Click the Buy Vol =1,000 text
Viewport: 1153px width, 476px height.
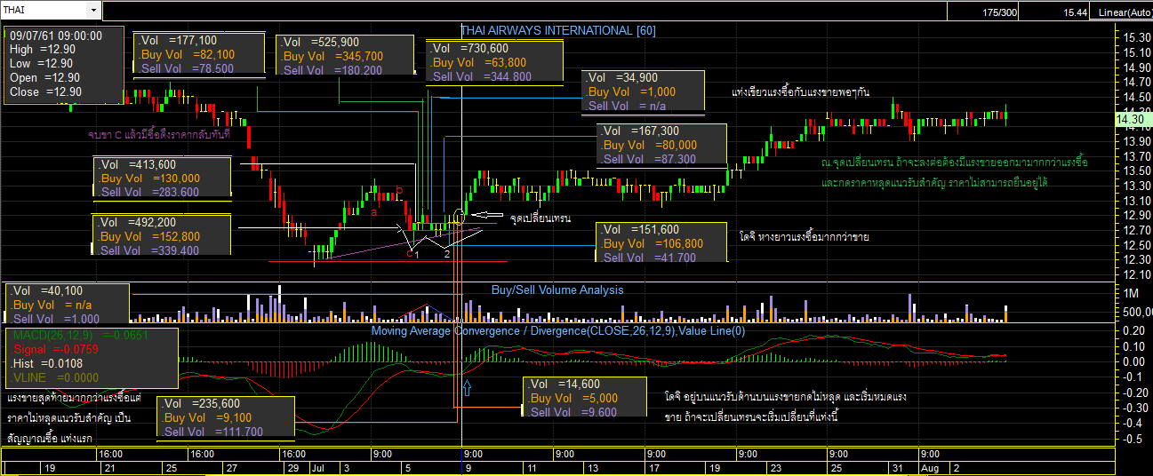tap(631, 91)
